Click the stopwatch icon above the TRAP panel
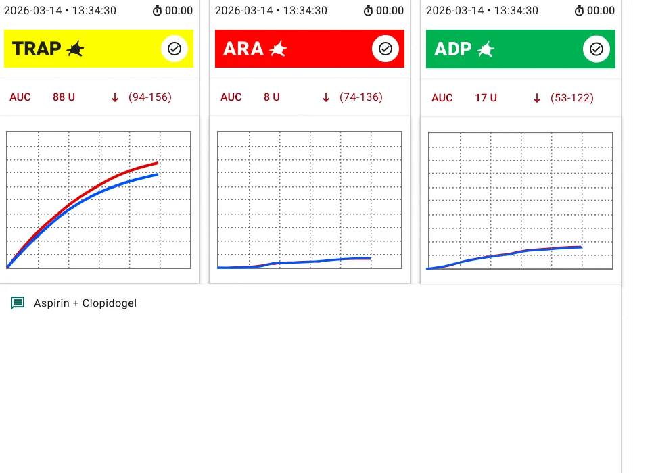The image size is (656, 473). click(157, 11)
